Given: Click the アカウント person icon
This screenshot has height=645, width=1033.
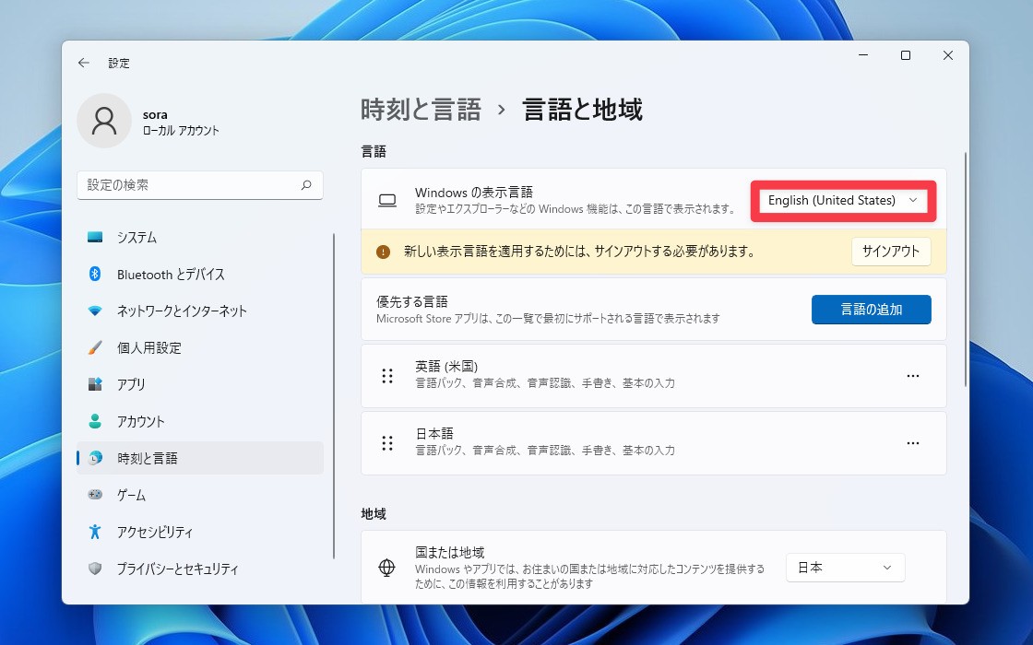Looking at the screenshot, I should pos(95,421).
